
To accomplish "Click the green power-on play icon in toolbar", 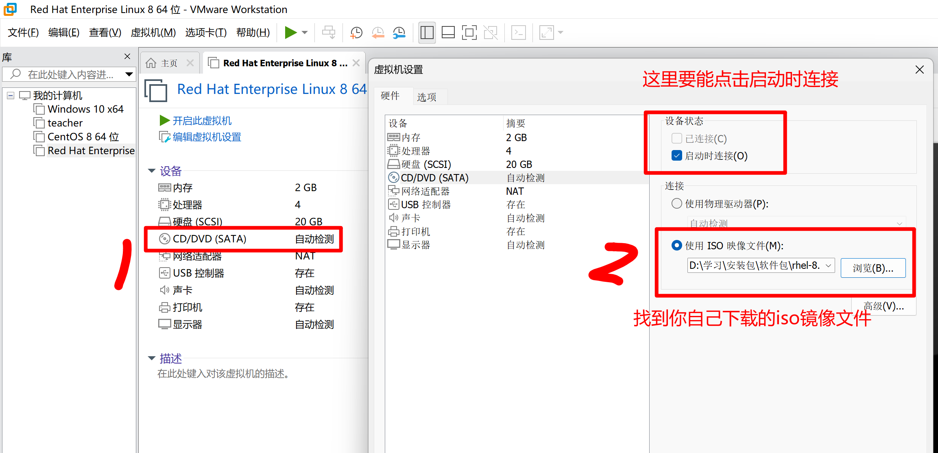I will coord(290,33).
